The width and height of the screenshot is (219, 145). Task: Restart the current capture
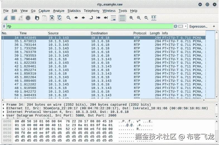coord(21,18)
